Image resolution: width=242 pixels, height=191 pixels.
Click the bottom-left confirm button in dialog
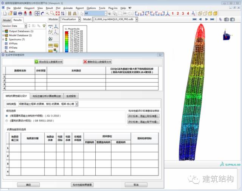[x=28, y=185]
